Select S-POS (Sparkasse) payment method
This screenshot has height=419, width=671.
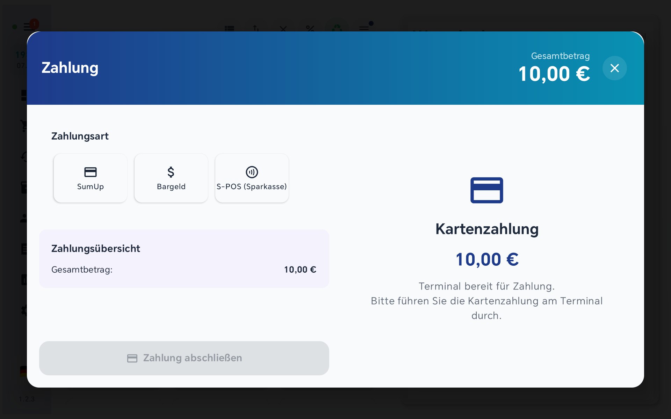[x=252, y=178]
